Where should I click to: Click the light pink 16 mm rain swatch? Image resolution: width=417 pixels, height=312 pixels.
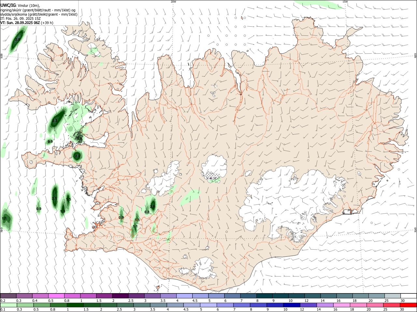pos(342,305)
